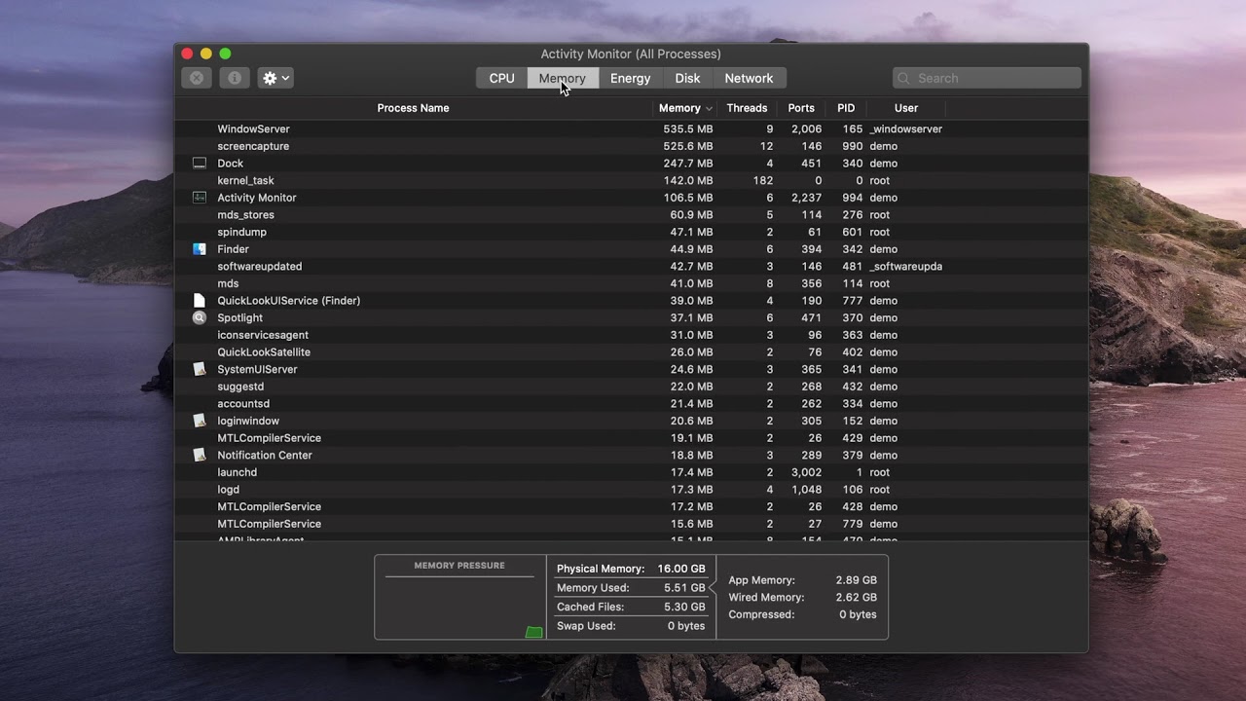The image size is (1246, 701).
Task: Click the 3,002 ports value
Action: click(806, 472)
